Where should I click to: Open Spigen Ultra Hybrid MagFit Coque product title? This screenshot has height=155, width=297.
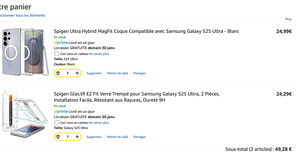(x=146, y=31)
